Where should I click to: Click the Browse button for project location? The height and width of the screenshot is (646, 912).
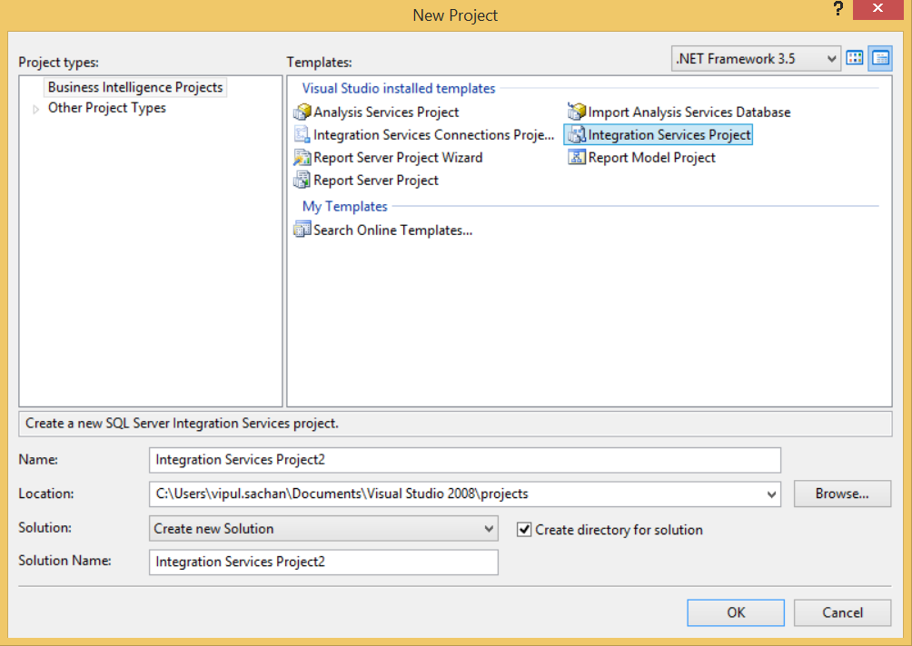click(x=842, y=494)
